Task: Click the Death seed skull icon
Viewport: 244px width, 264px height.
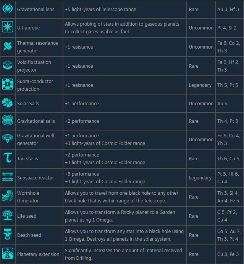Action: click(x=7, y=235)
